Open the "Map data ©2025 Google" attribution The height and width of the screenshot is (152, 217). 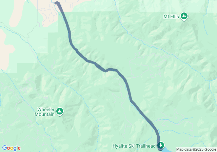pyautogui.click(x=196, y=150)
